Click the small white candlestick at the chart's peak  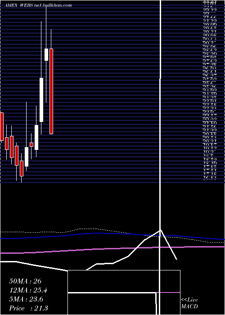[x=46, y=54]
